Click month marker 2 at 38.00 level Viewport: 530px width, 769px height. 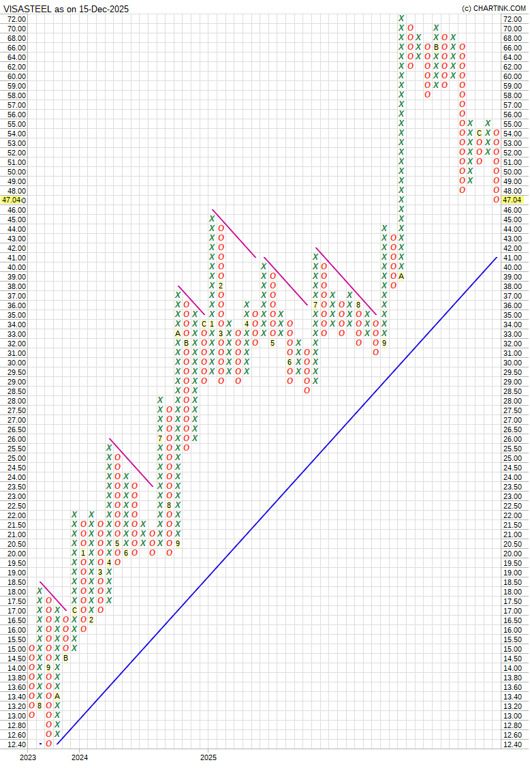(x=221, y=286)
